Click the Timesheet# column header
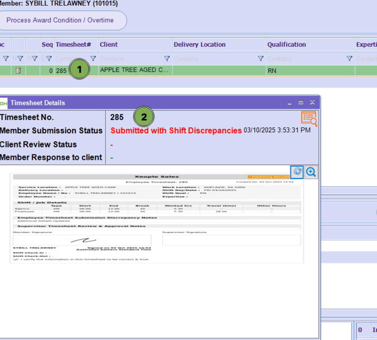The width and height of the screenshot is (377, 340). 73,44
